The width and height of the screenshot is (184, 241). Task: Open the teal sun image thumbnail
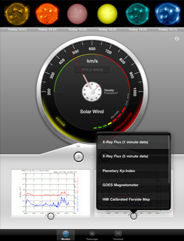[137, 14]
